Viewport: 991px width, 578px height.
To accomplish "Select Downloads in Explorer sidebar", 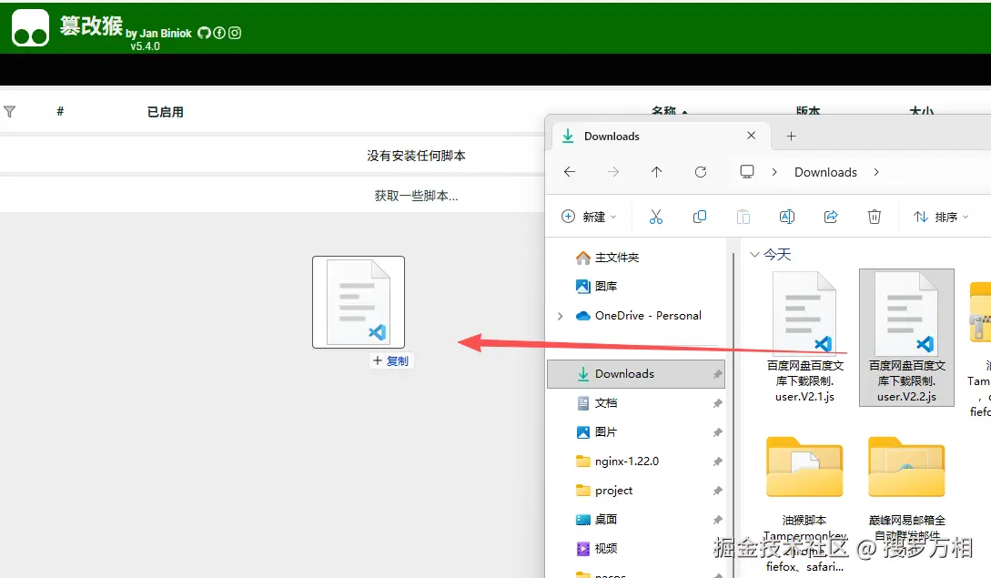I will [x=636, y=374].
